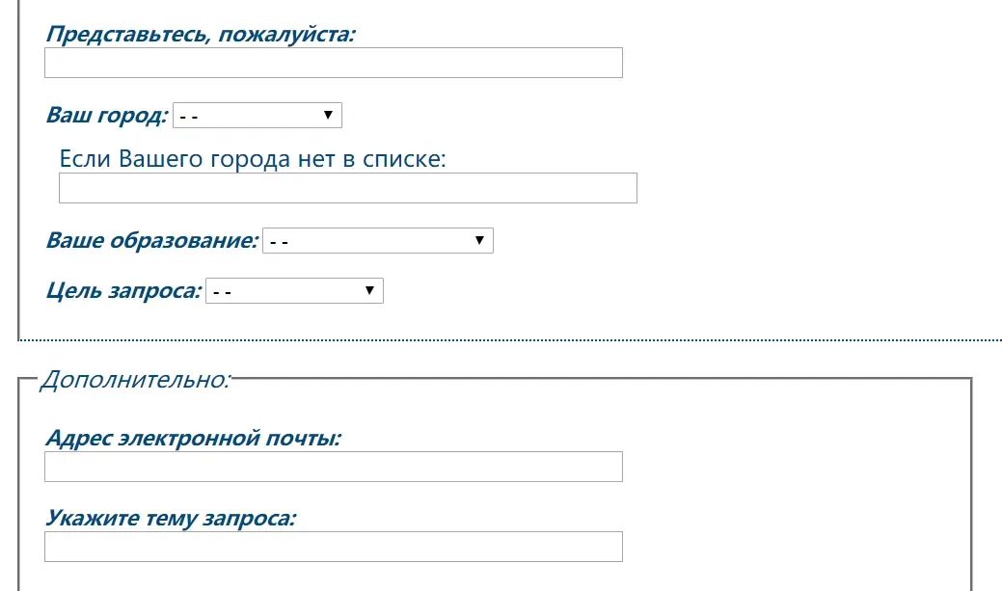Screen dimensions: 1002x591
Task: Click the "Укажите тему запроса:" label
Action: coord(171,518)
